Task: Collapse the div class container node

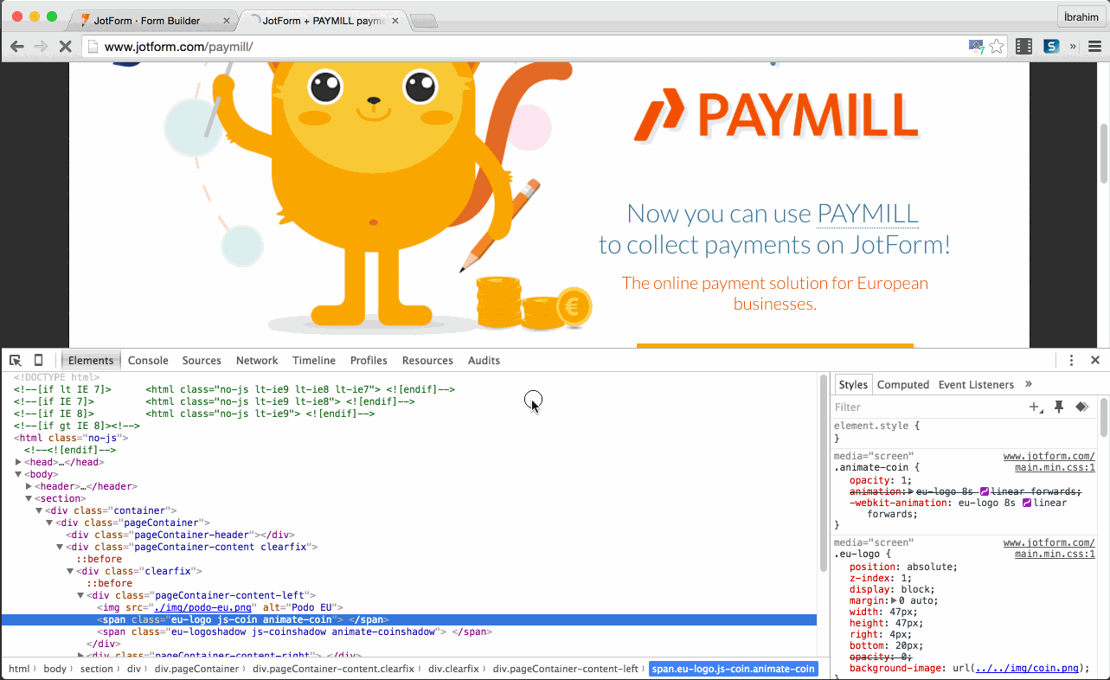Action: pyautogui.click(x=40, y=511)
